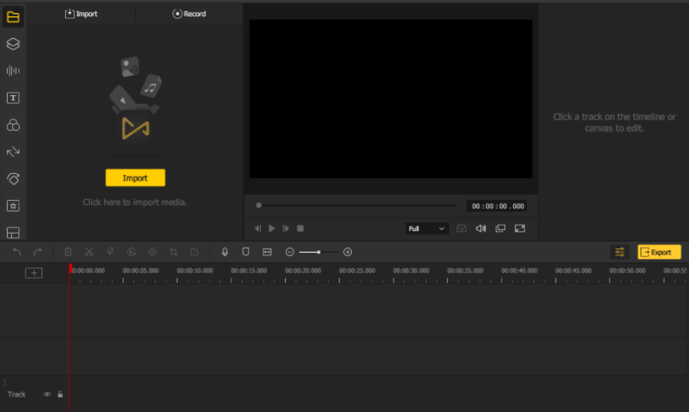
Task: Switch to the Record tab
Action: [x=189, y=14]
